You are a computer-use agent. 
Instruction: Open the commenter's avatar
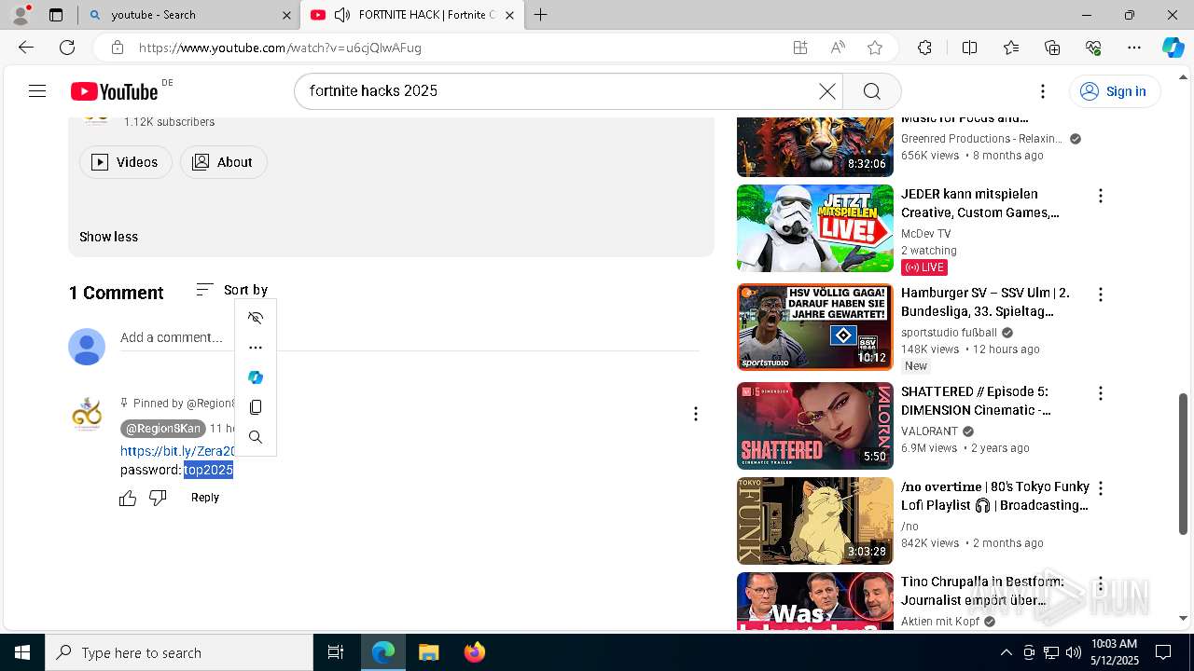(87, 414)
